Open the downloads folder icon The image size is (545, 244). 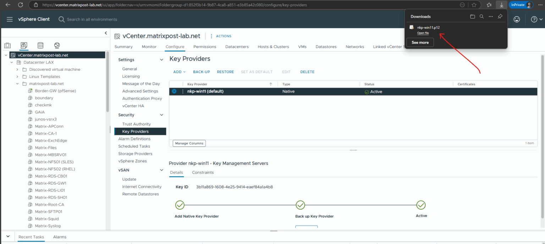click(x=472, y=16)
